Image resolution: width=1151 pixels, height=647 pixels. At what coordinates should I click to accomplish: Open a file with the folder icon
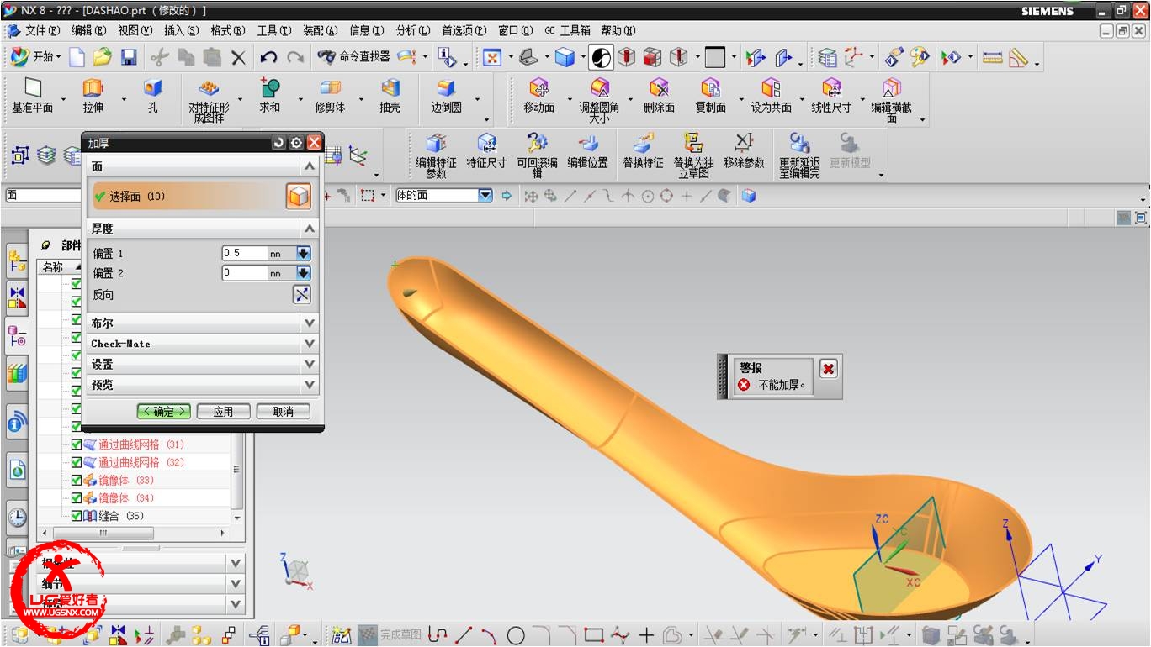[103, 57]
